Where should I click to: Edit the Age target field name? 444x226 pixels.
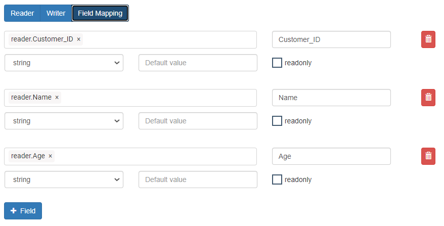[x=331, y=156]
